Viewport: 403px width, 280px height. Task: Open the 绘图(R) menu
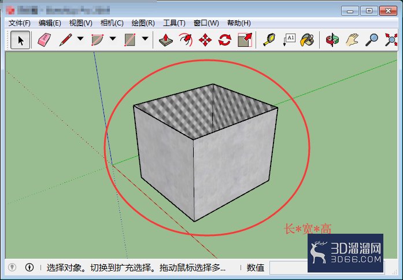(x=143, y=23)
